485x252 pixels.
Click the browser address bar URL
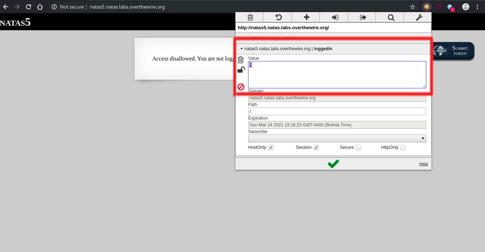[127, 7]
